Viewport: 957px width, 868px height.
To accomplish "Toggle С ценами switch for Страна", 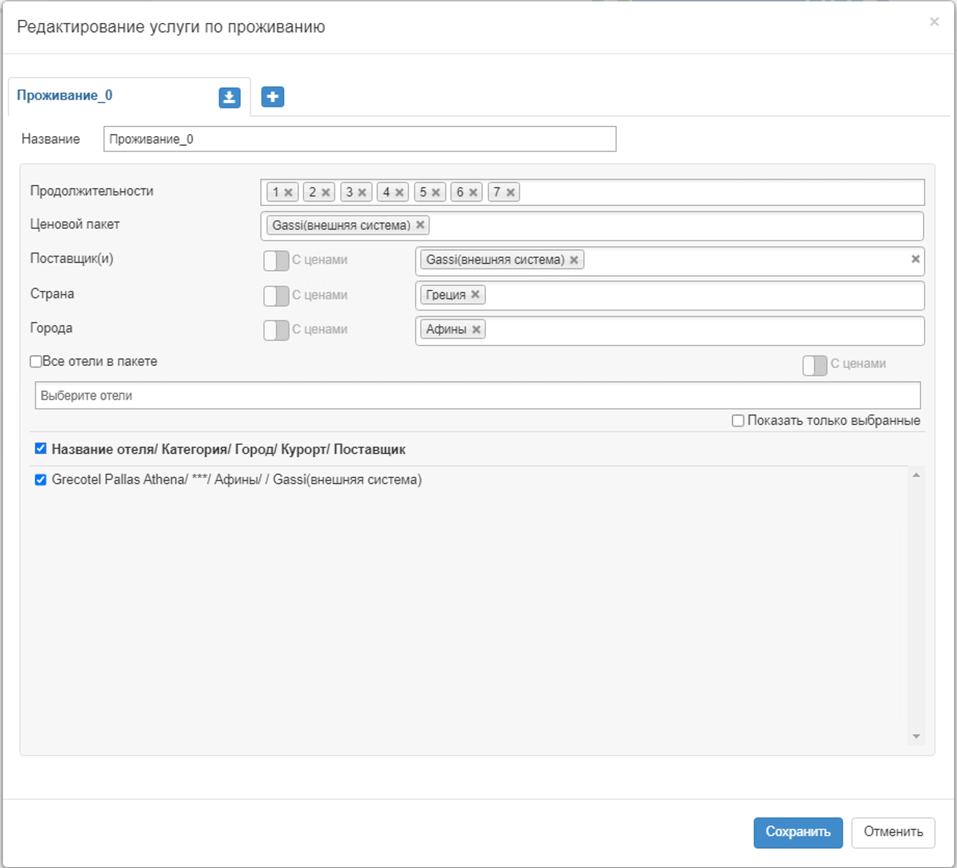I will coord(276,296).
